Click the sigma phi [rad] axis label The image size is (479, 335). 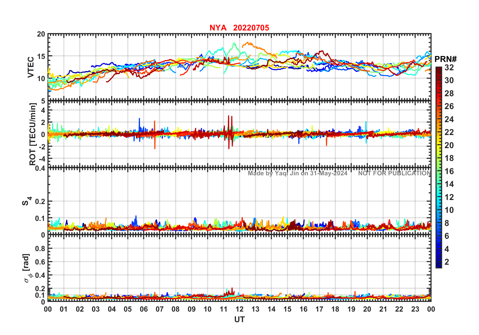(x=27, y=268)
